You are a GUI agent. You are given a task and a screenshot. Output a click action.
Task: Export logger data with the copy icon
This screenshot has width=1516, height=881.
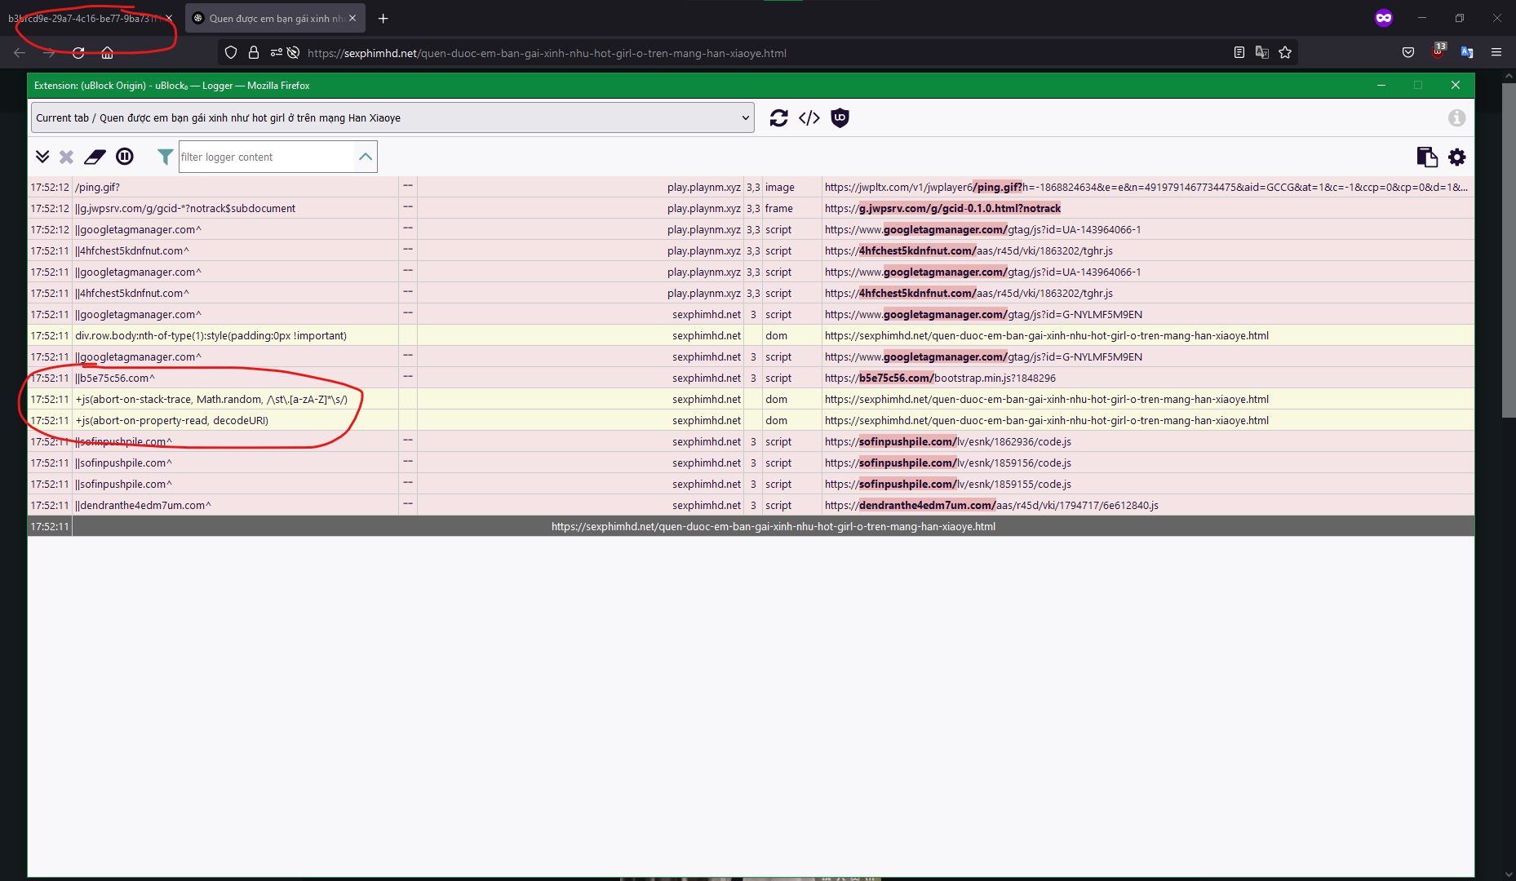coord(1427,157)
